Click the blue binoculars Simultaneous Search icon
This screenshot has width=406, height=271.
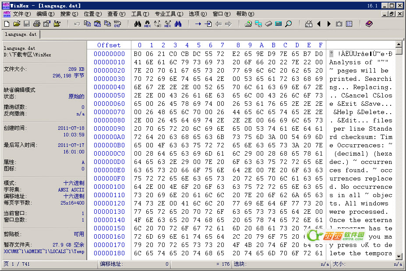click(178, 24)
